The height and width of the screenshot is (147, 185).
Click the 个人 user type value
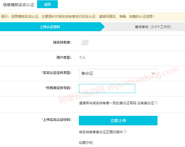(82, 58)
